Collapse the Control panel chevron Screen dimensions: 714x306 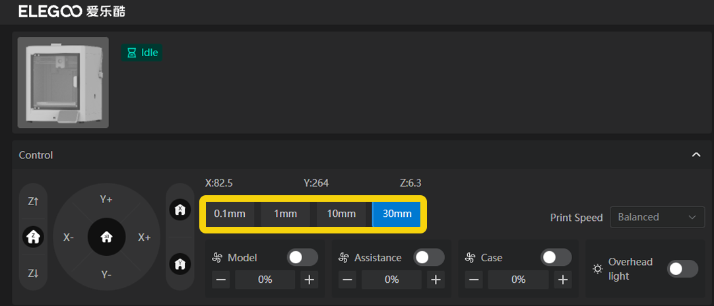tap(696, 155)
